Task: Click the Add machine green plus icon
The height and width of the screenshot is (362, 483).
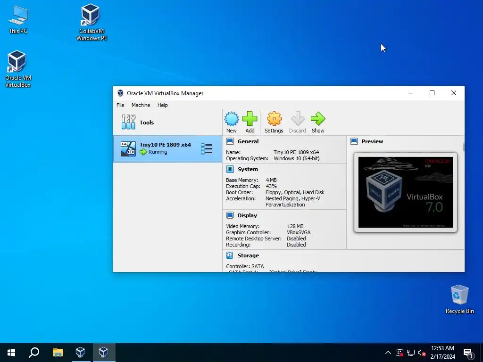Action: [x=250, y=119]
